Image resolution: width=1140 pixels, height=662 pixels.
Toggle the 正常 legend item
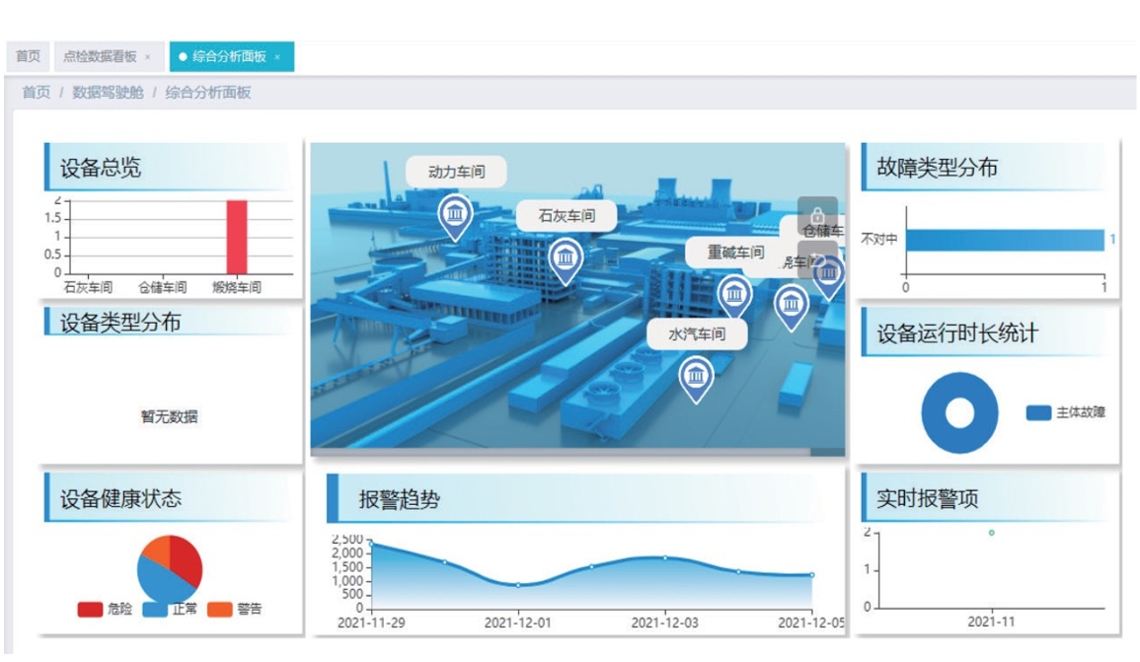[170, 610]
